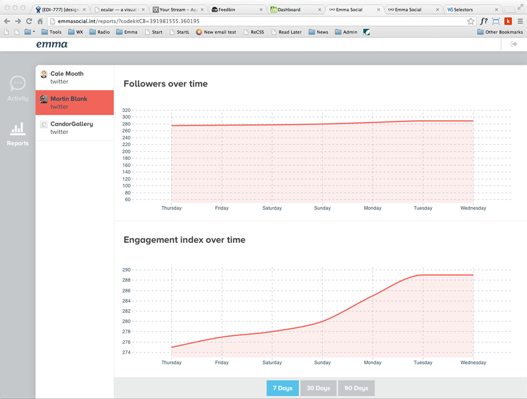Click the logout icon in header
Image resolution: width=527 pixels, height=399 pixels.
pos(513,44)
